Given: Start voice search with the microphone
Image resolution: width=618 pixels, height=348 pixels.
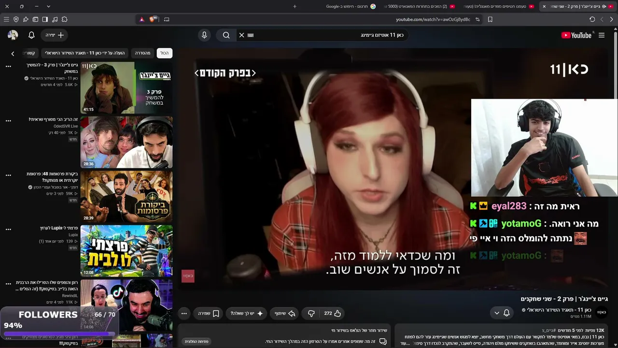Looking at the screenshot, I should [x=204, y=35].
